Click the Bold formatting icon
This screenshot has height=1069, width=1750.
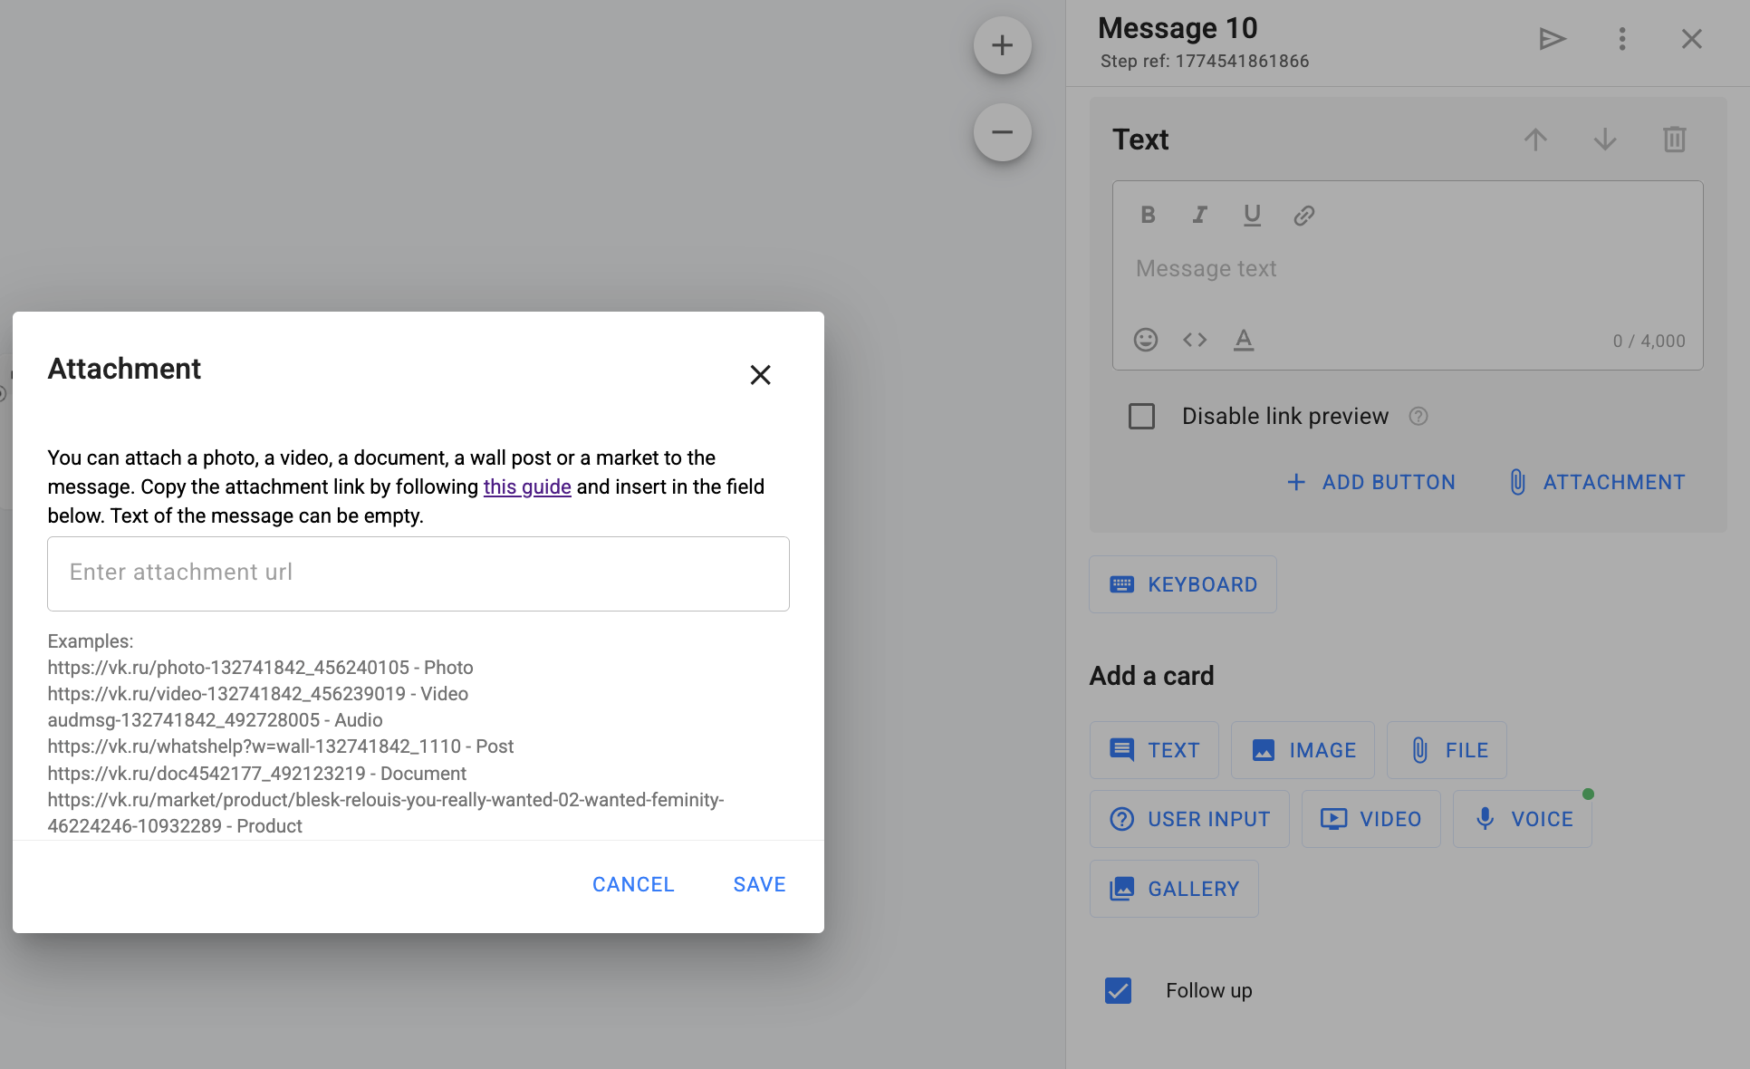coord(1148,215)
